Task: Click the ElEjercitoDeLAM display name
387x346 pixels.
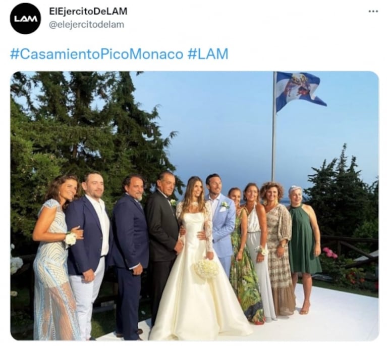Action: click(88, 12)
